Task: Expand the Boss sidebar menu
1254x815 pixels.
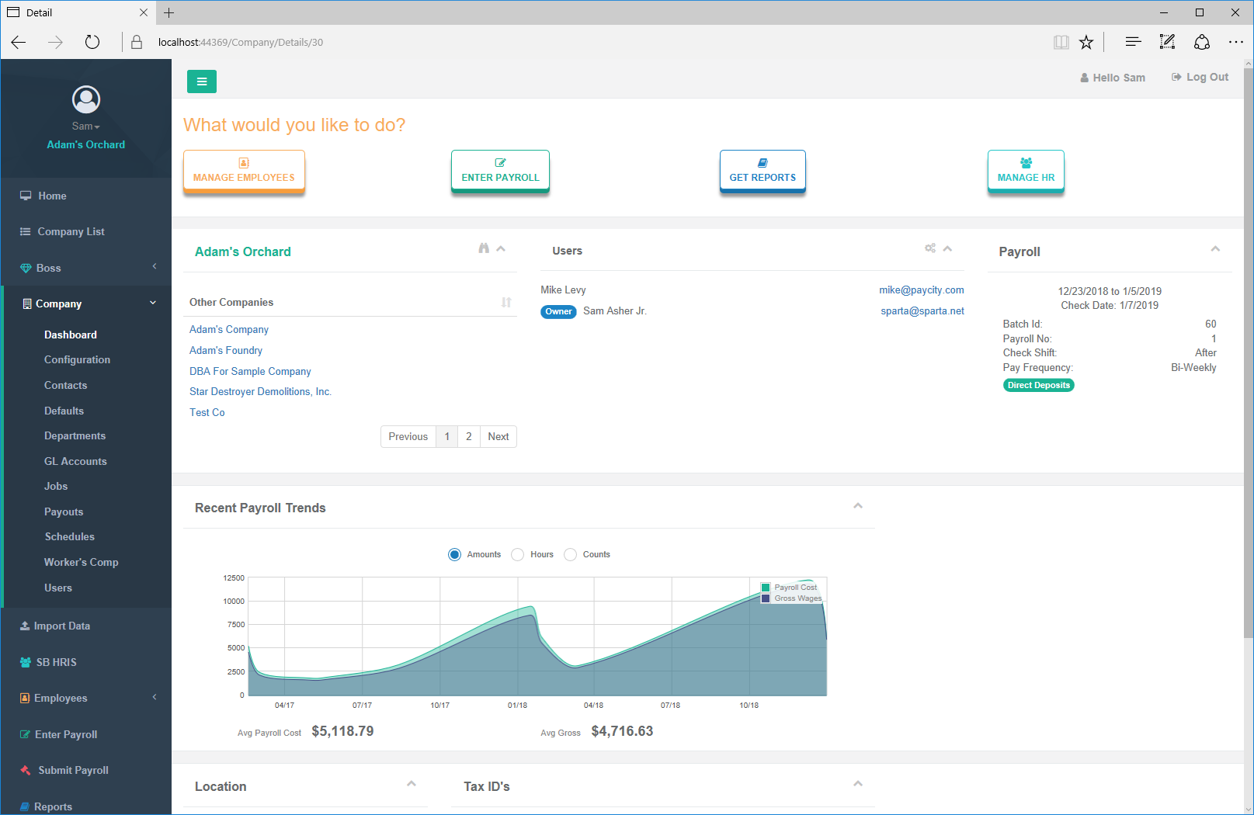Action: 86,268
